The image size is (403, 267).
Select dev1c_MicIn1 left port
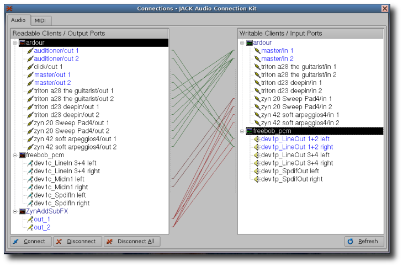pos(59,179)
